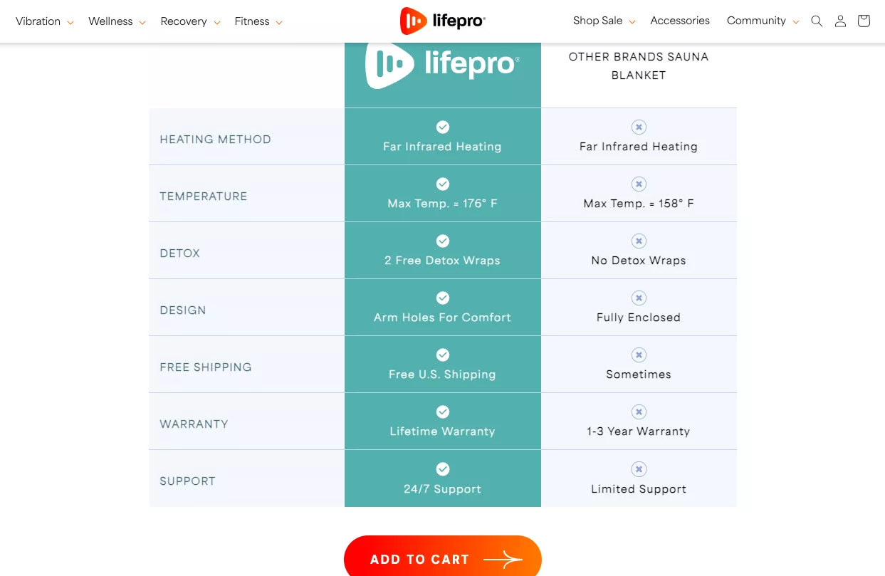The width and height of the screenshot is (885, 576).
Task: Open the Recovery menu
Action: [x=190, y=21]
